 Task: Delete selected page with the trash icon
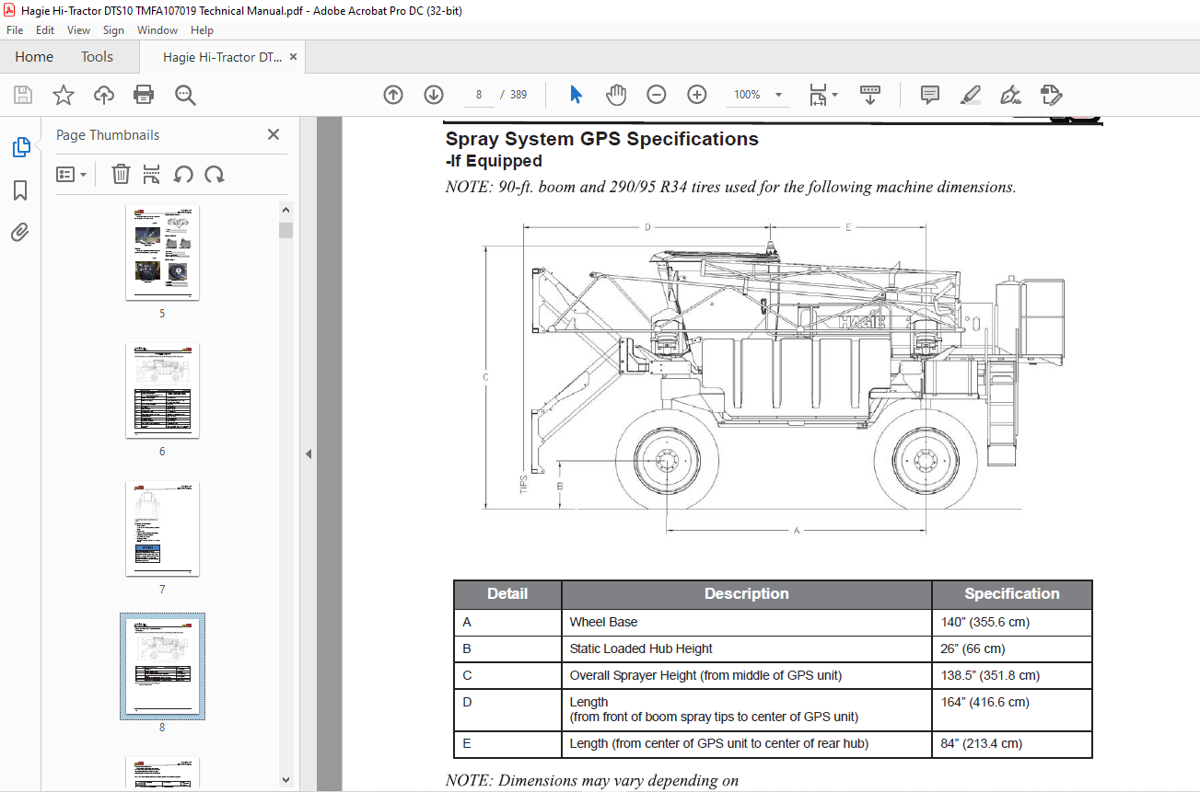pyautogui.click(x=121, y=174)
